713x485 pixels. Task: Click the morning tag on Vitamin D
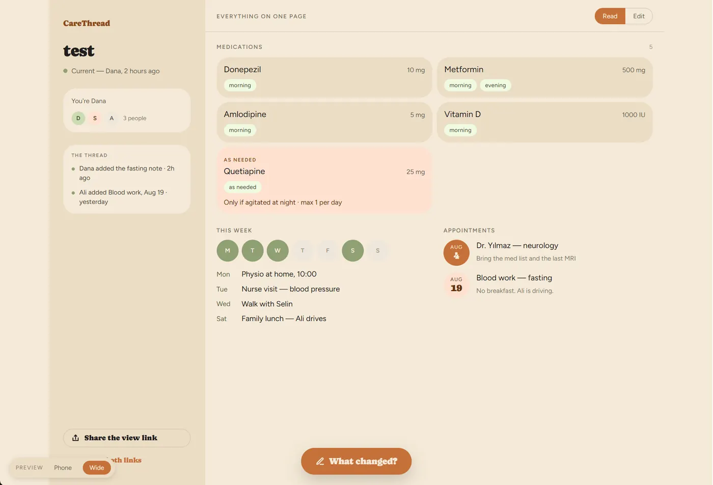coord(460,130)
